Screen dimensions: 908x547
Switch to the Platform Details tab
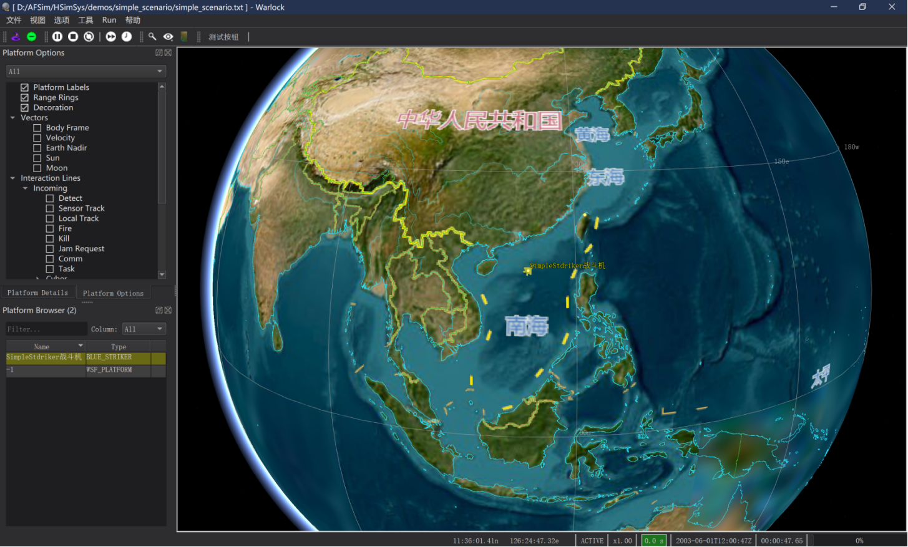click(x=37, y=293)
